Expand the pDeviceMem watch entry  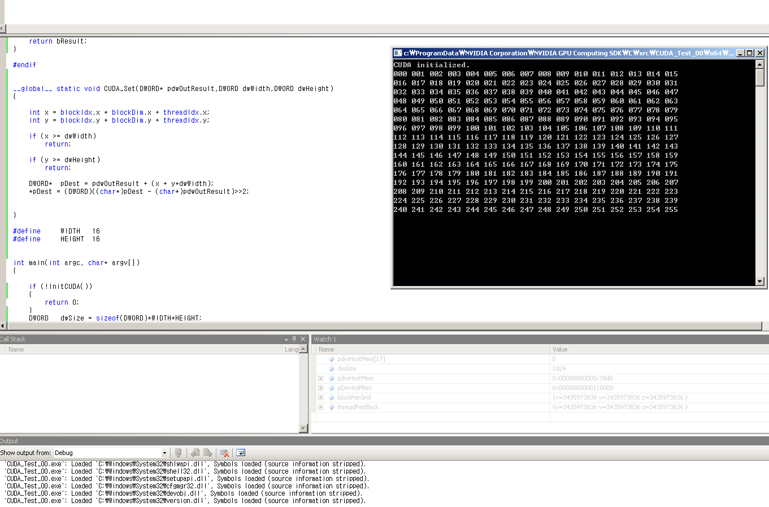click(320, 388)
